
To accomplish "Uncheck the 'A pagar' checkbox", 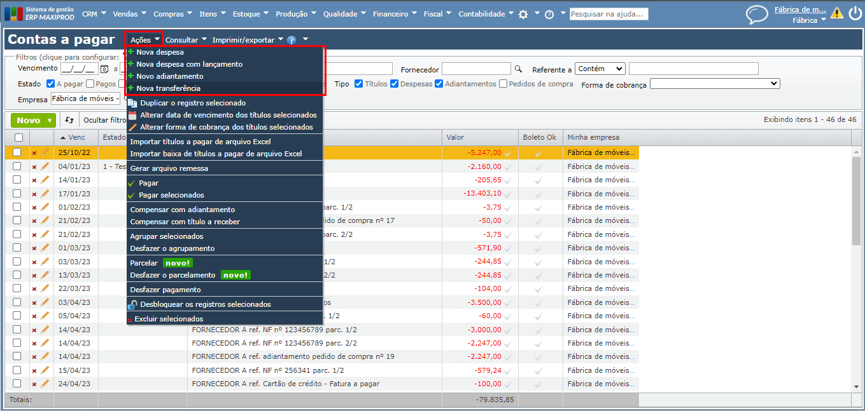I will pyautogui.click(x=50, y=84).
